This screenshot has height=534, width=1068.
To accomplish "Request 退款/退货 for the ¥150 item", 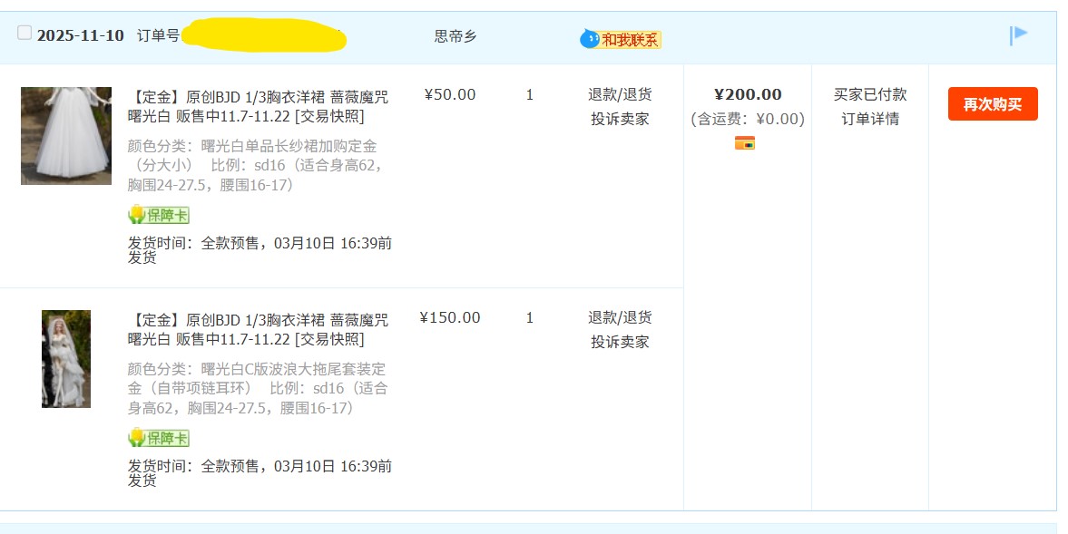I will pos(620,317).
